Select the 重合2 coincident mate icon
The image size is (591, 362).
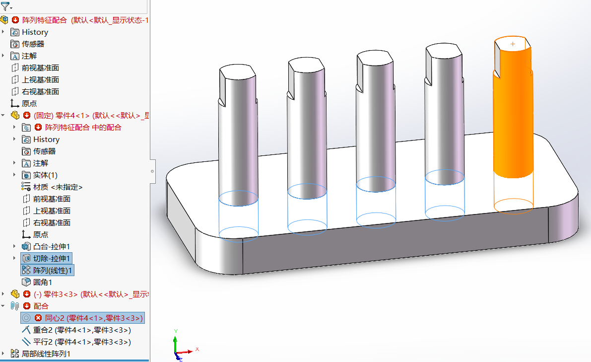(x=26, y=330)
